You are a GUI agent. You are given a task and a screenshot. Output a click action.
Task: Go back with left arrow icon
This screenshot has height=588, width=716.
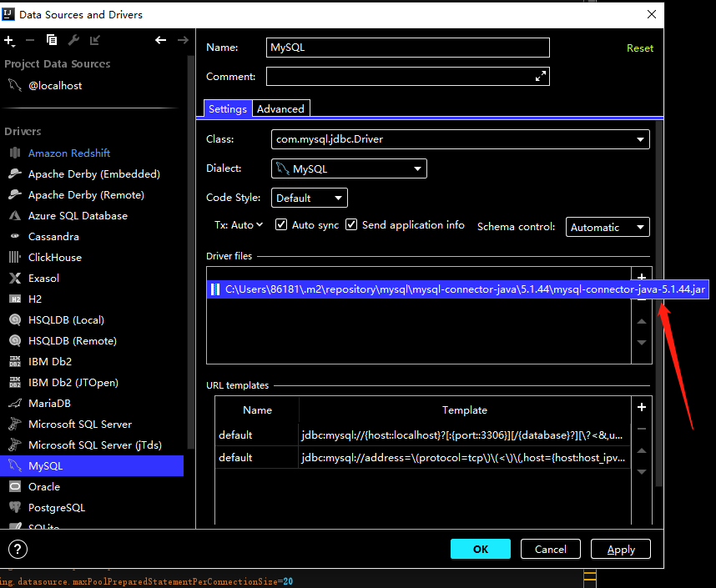pos(160,40)
